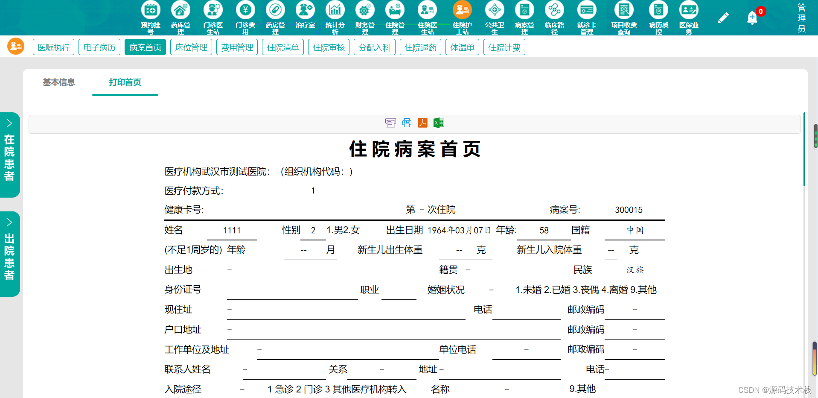Click the 婚姻状况 label
The height and width of the screenshot is (398, 818).
coord(446,290)
